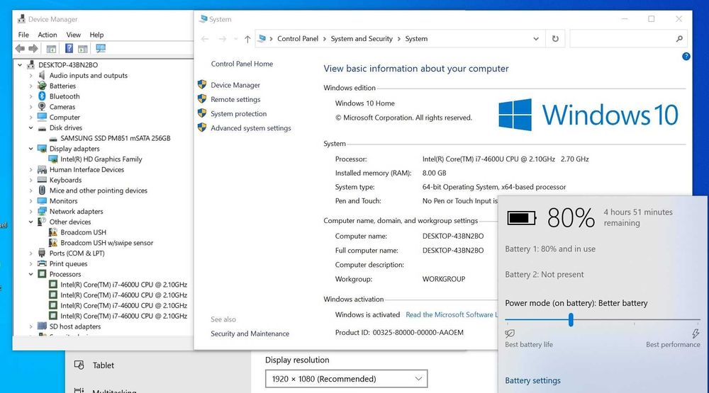
Task: Open the Display resolution dropdown
Action: pyautogui.click(x=347, y=379)
